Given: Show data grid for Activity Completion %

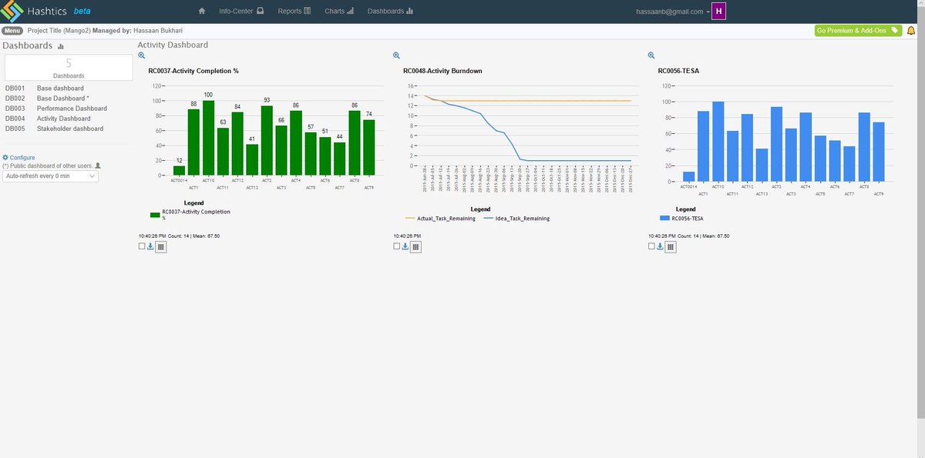Looking at the screenshot, I should tap(160, 246).
